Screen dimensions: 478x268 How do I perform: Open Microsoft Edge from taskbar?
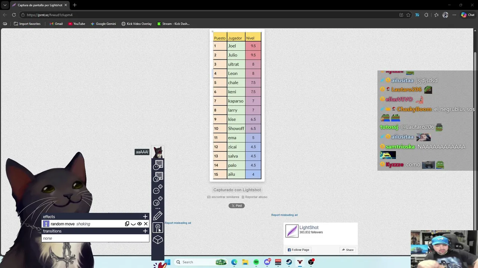pyautogui.click(x=234, y=262)
